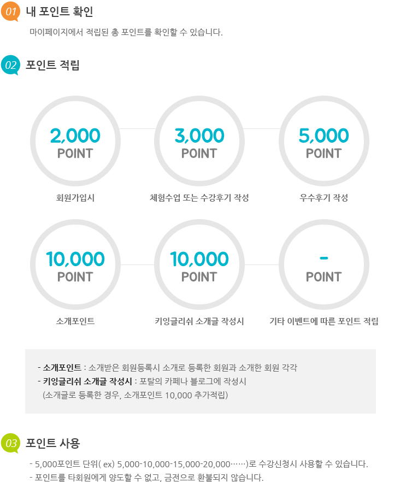418x482 pixels.
Task: Click the 마이페이지에서 적립된 총 포인트 description
Action: click(x=126, y=32)
